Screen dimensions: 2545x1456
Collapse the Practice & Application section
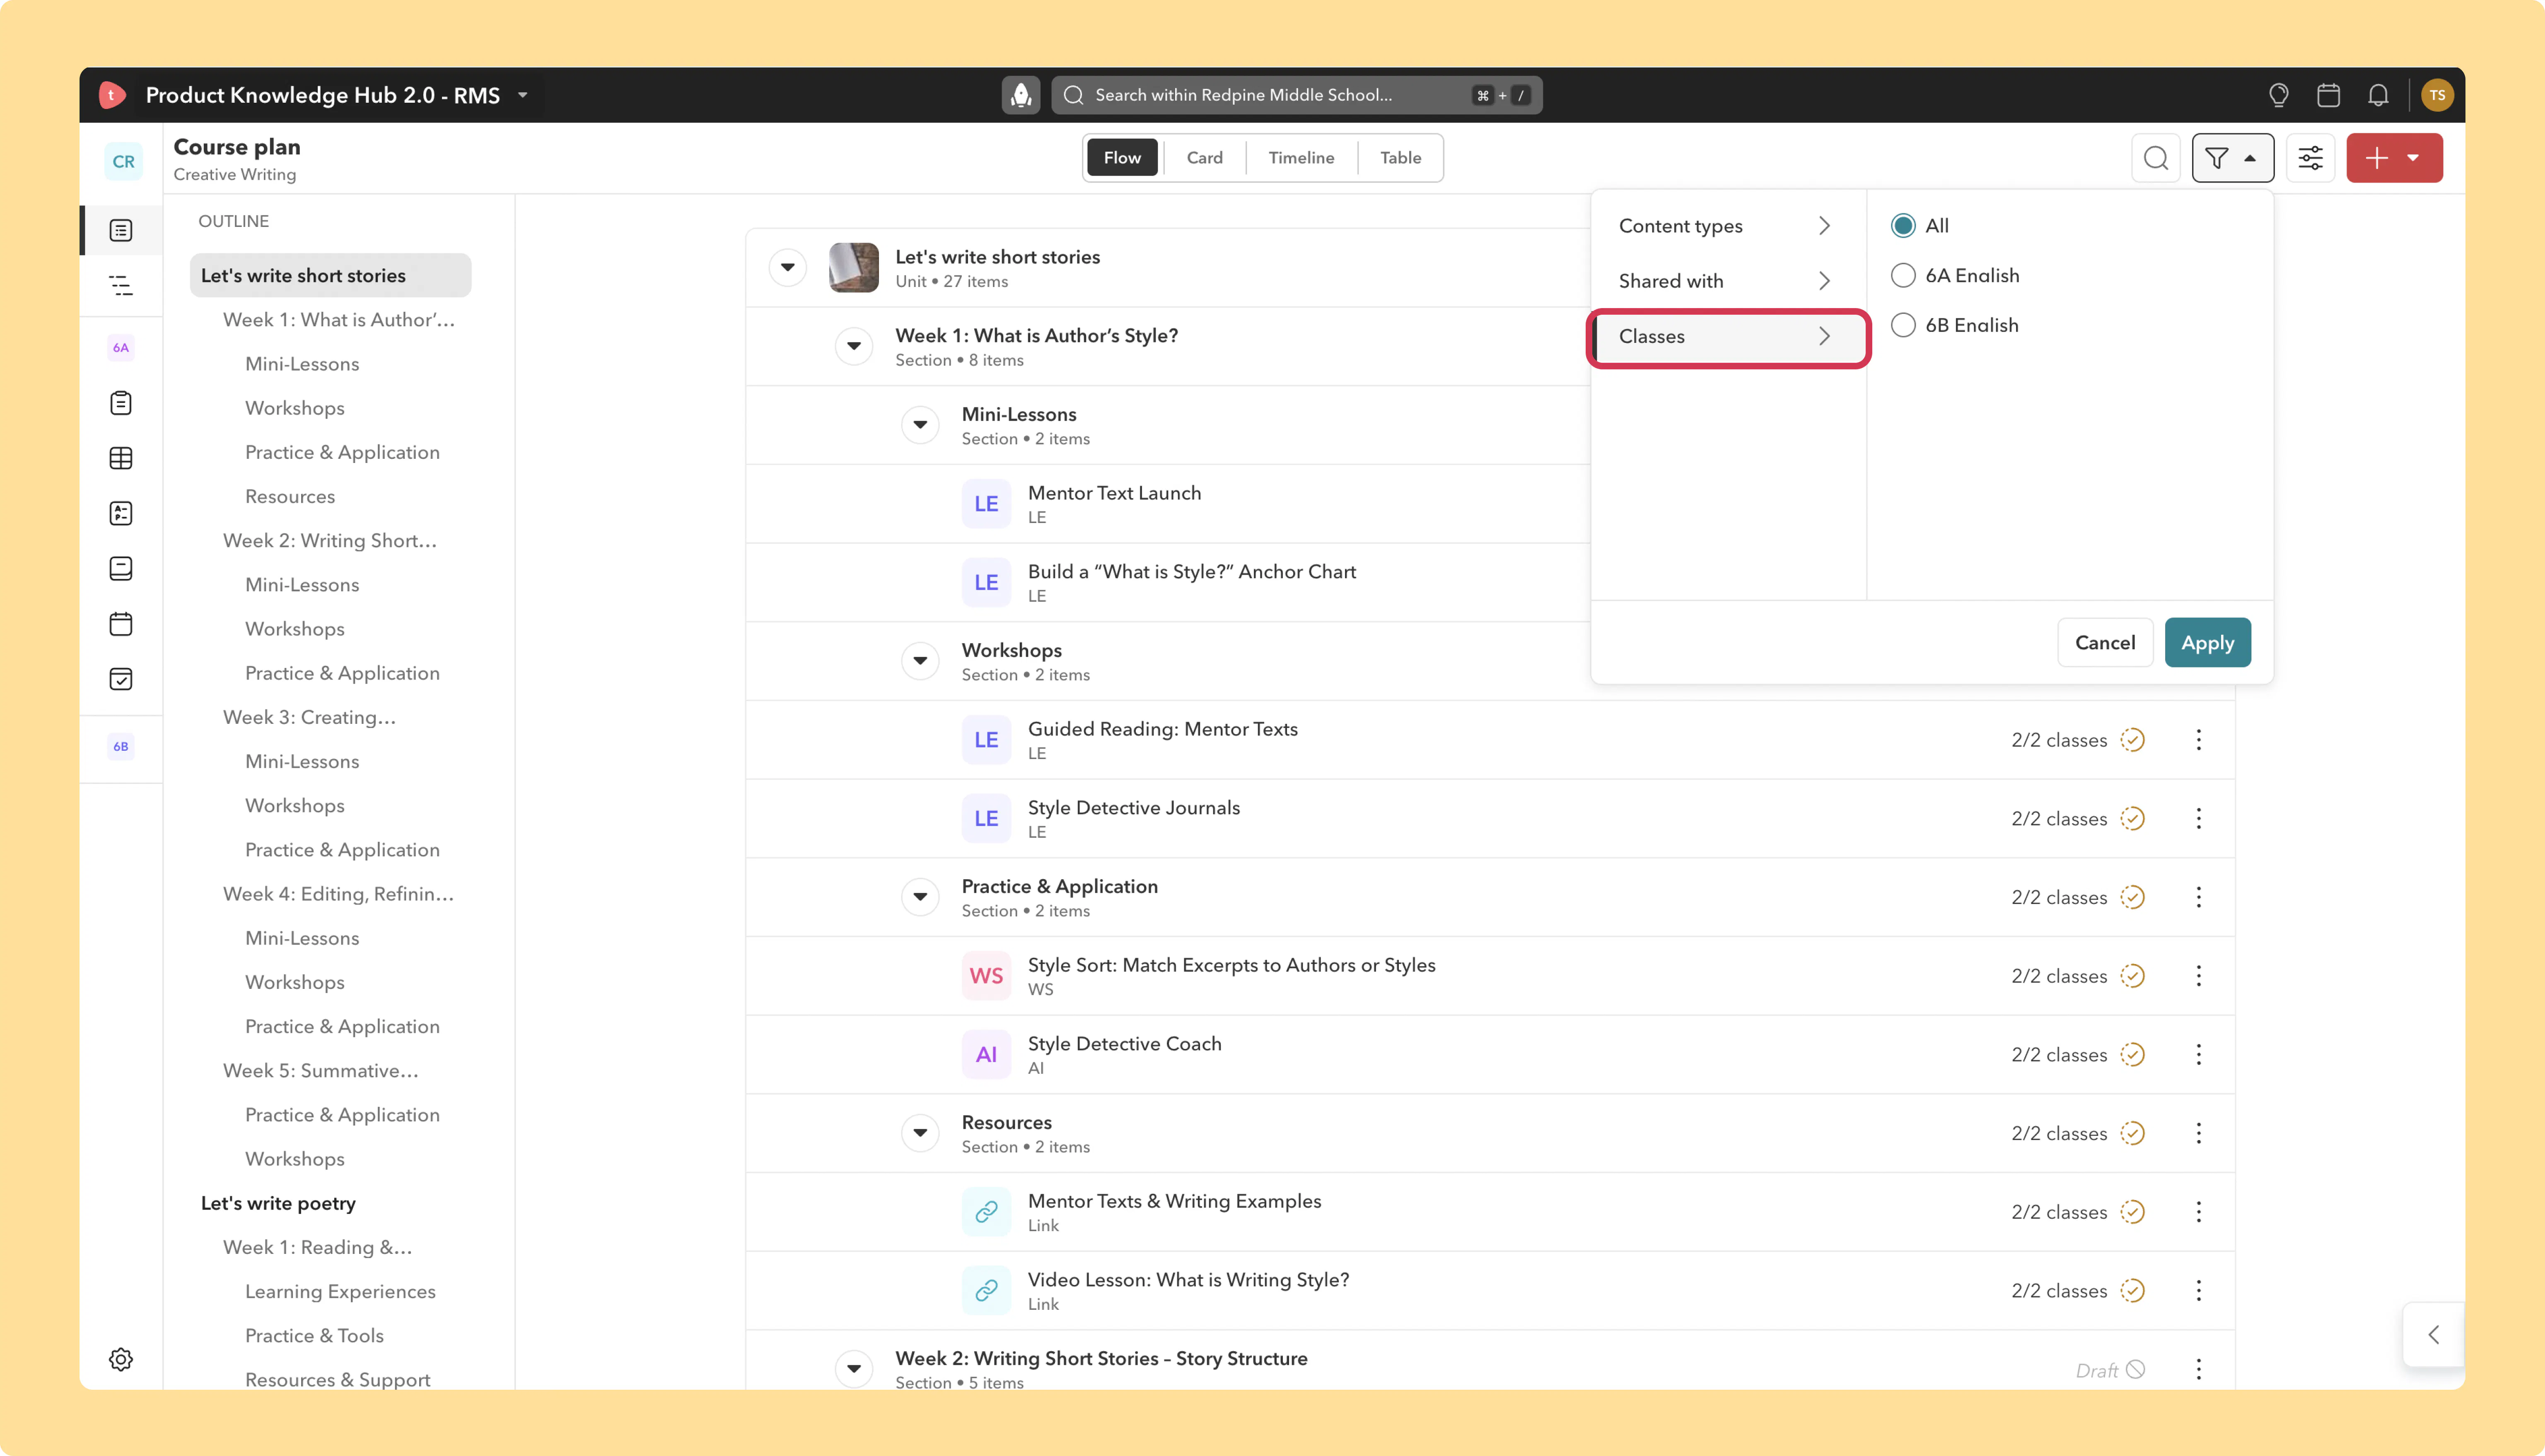point(920,897)
